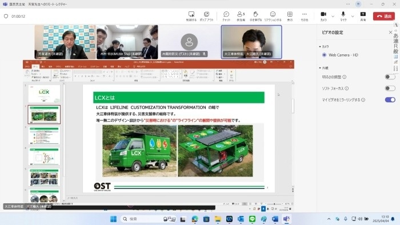Click the red leave meeting button
The width and height of the screenshot is (400, 225).
pyautogui.click(x=383, y=16)
